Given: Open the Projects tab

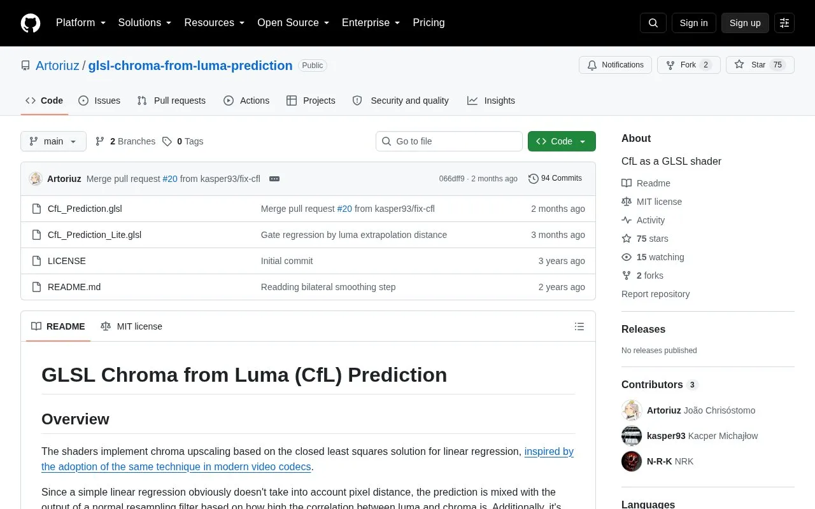Looking at the screenshot, I should [311, 101].
